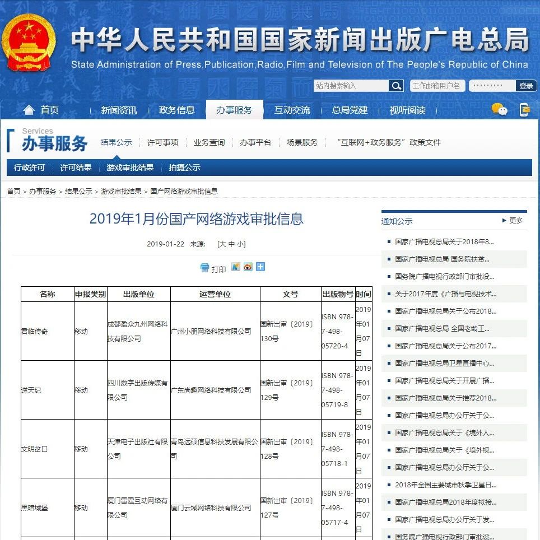The height and width of the screenshot is (540, 540).
Task: Click the national emblem logo
Action: click(28, 43)
